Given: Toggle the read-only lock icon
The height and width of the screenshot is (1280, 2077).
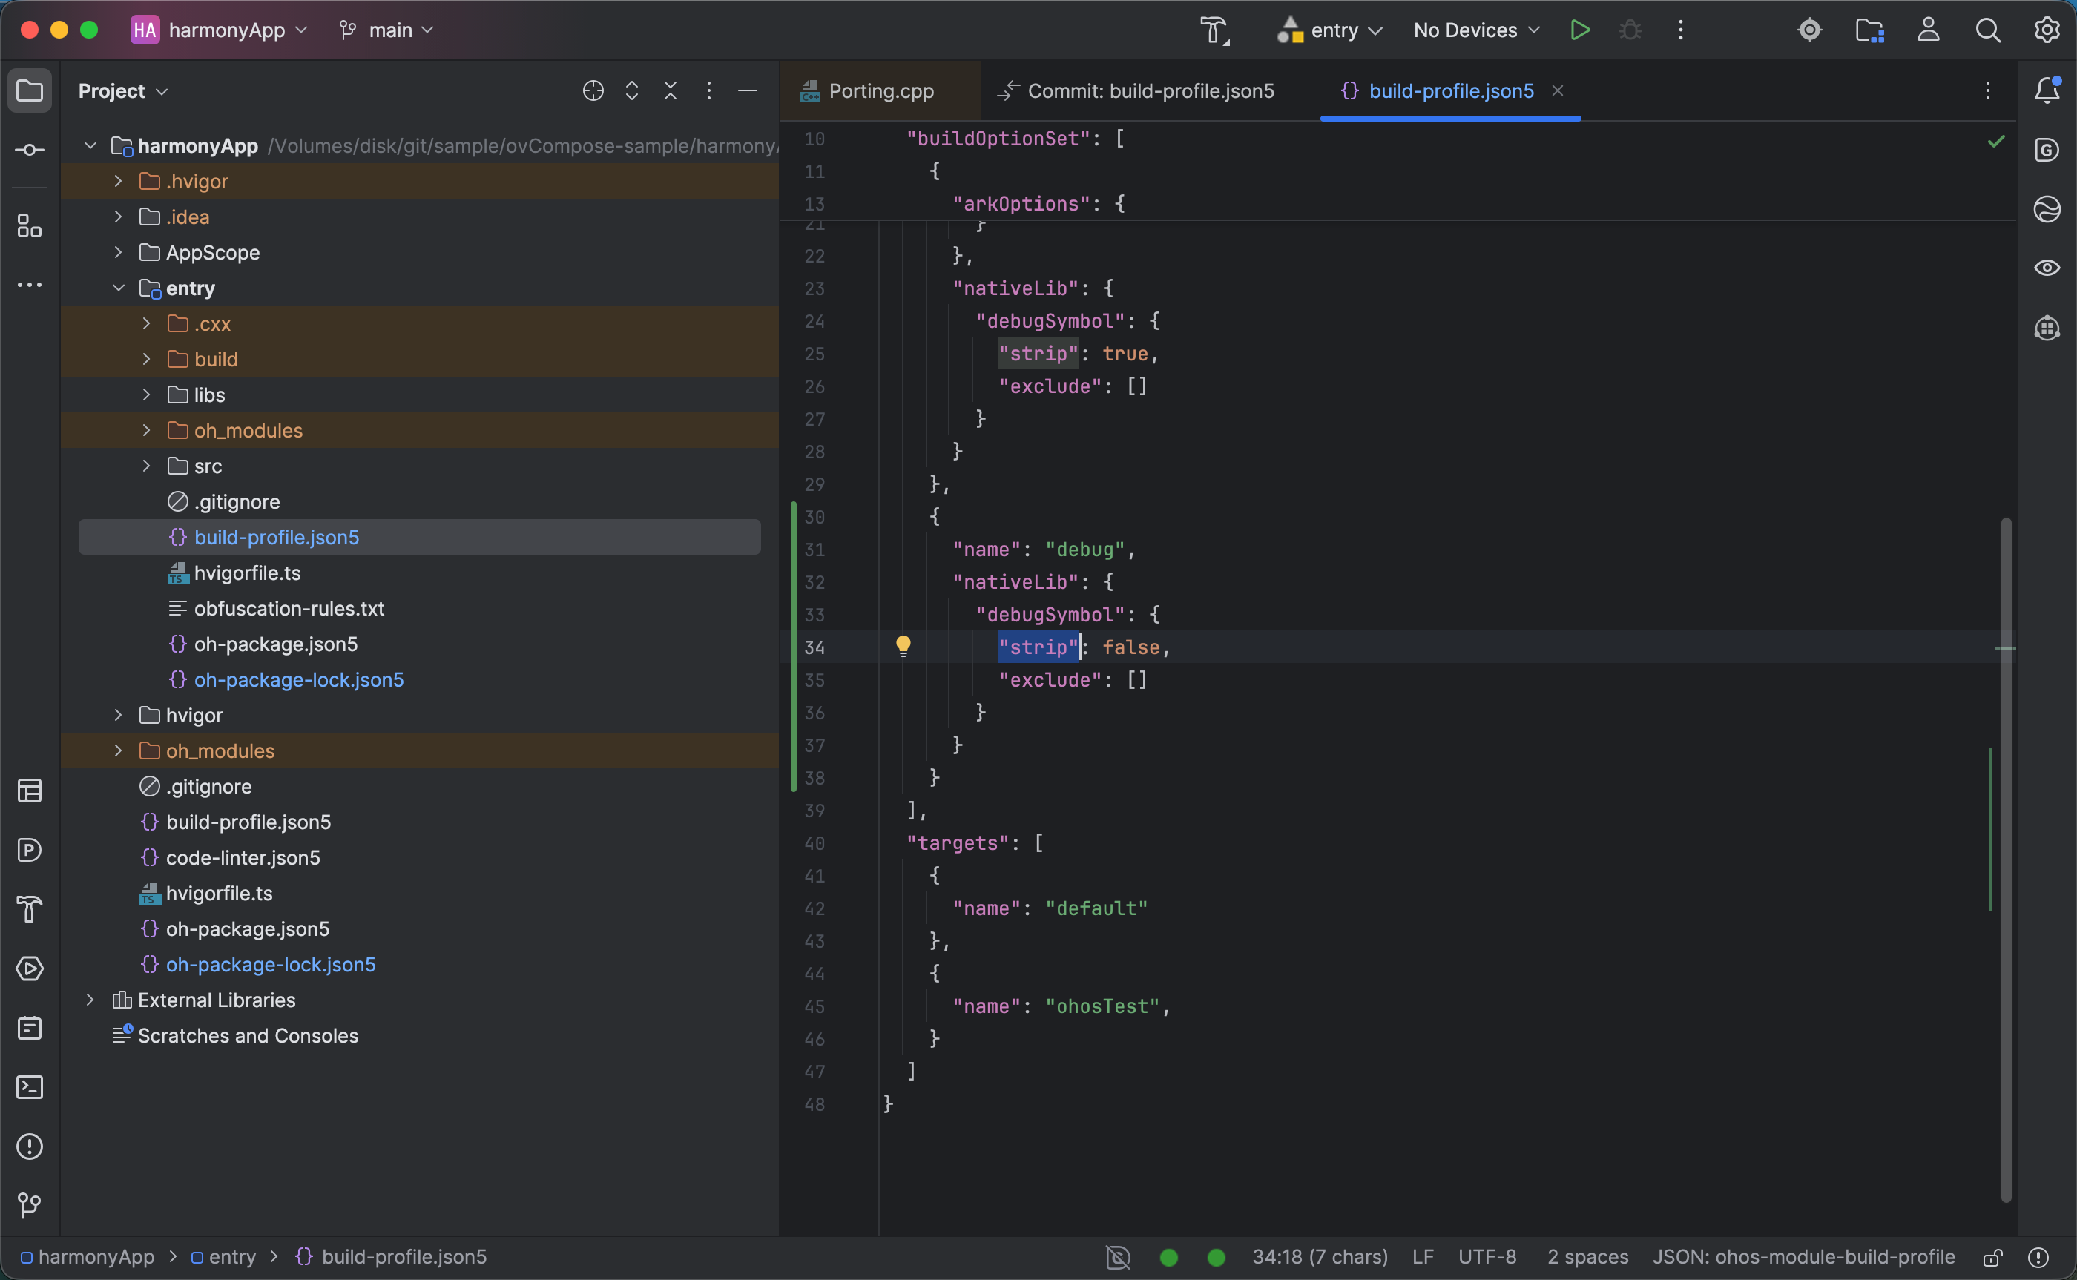Looking at the screenshot, I should [1992, 1257].
